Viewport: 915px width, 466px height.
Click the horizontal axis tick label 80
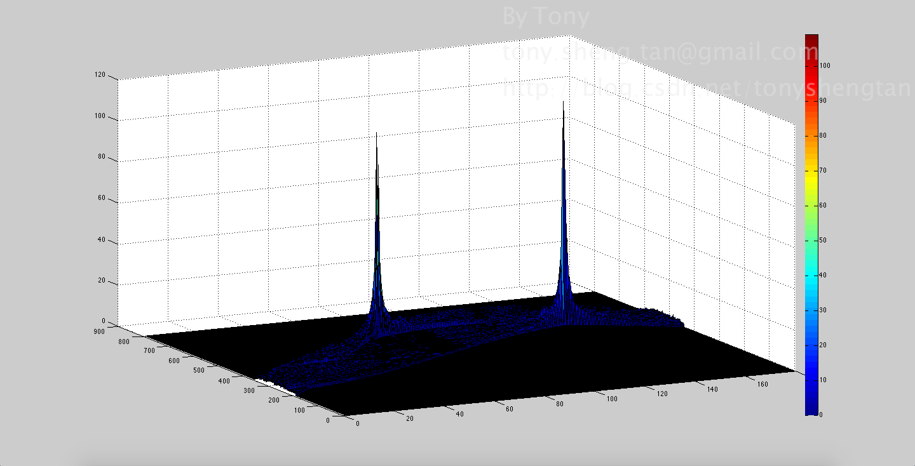[559, 404]
